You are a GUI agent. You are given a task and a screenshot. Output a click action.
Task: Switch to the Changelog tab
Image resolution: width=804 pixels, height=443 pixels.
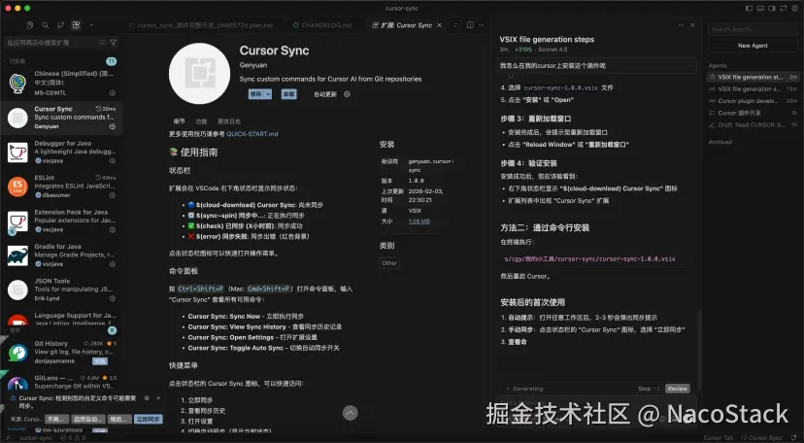point(229,121)
